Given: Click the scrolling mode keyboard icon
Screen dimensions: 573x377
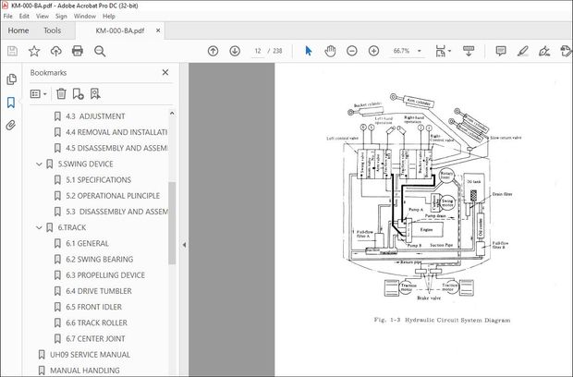Looking at the screenshot, I should (469, 51).
